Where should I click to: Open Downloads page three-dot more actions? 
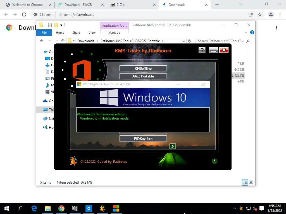tap(277, 28)
